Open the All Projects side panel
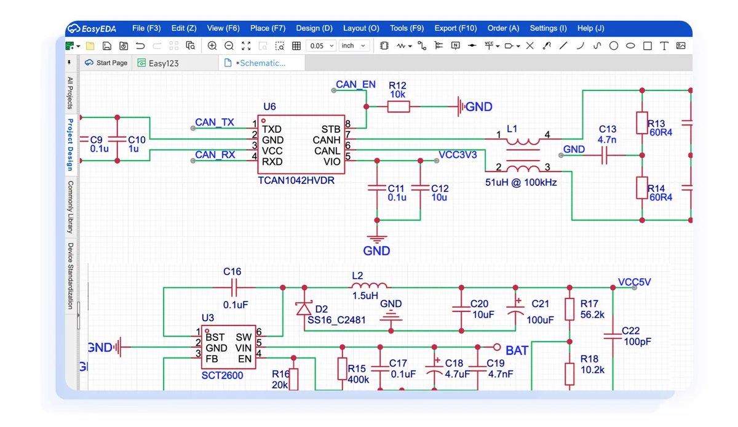 pyautogui.click(x=70, y=92)
